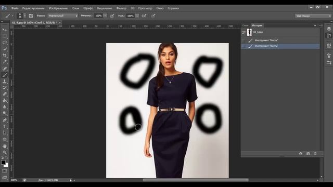
Task: Switch to the История tab
Action: coord(257,25)
